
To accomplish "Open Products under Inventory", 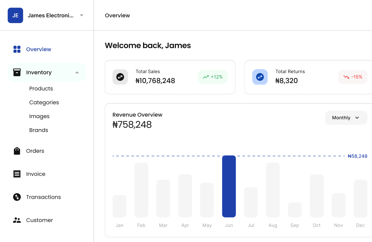I will 41,89.
